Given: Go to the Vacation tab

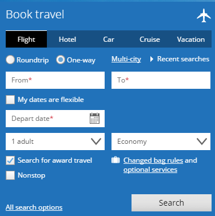Looking at the screenshot, I should tap(191, 39).
